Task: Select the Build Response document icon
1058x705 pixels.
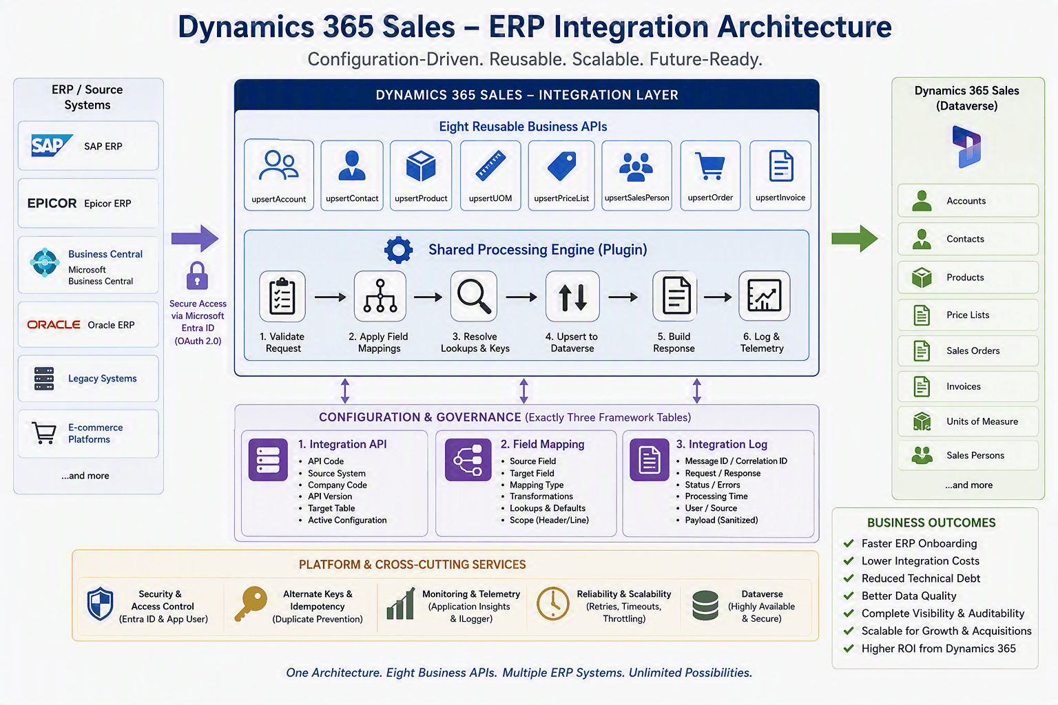Action: tap(676, 297)
